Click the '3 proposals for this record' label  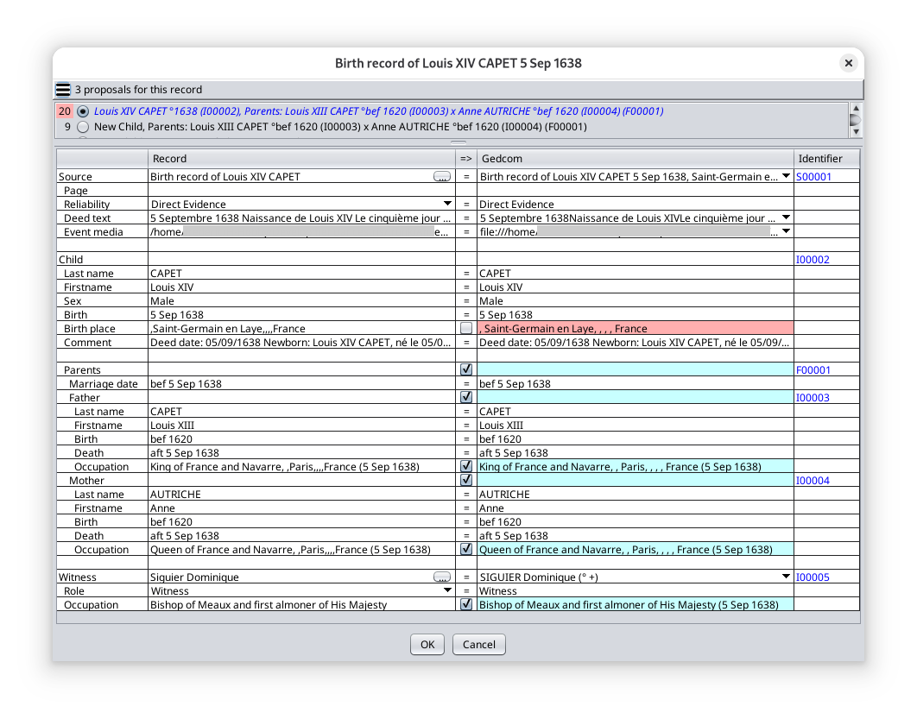point(139,90)
